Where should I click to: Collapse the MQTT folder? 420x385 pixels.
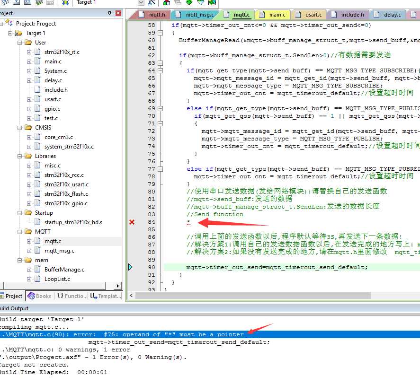[19, 232]
